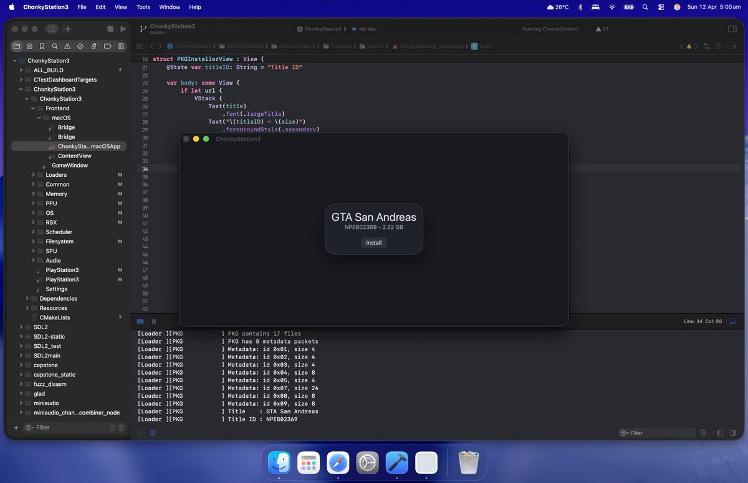Choose the My Mac run destination

click(x=364, y=29)
